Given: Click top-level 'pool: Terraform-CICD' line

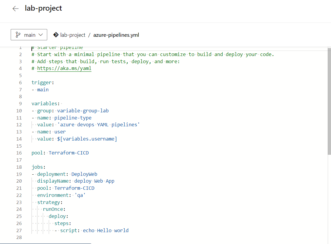Looking at the screenshot, I should 60,153.
